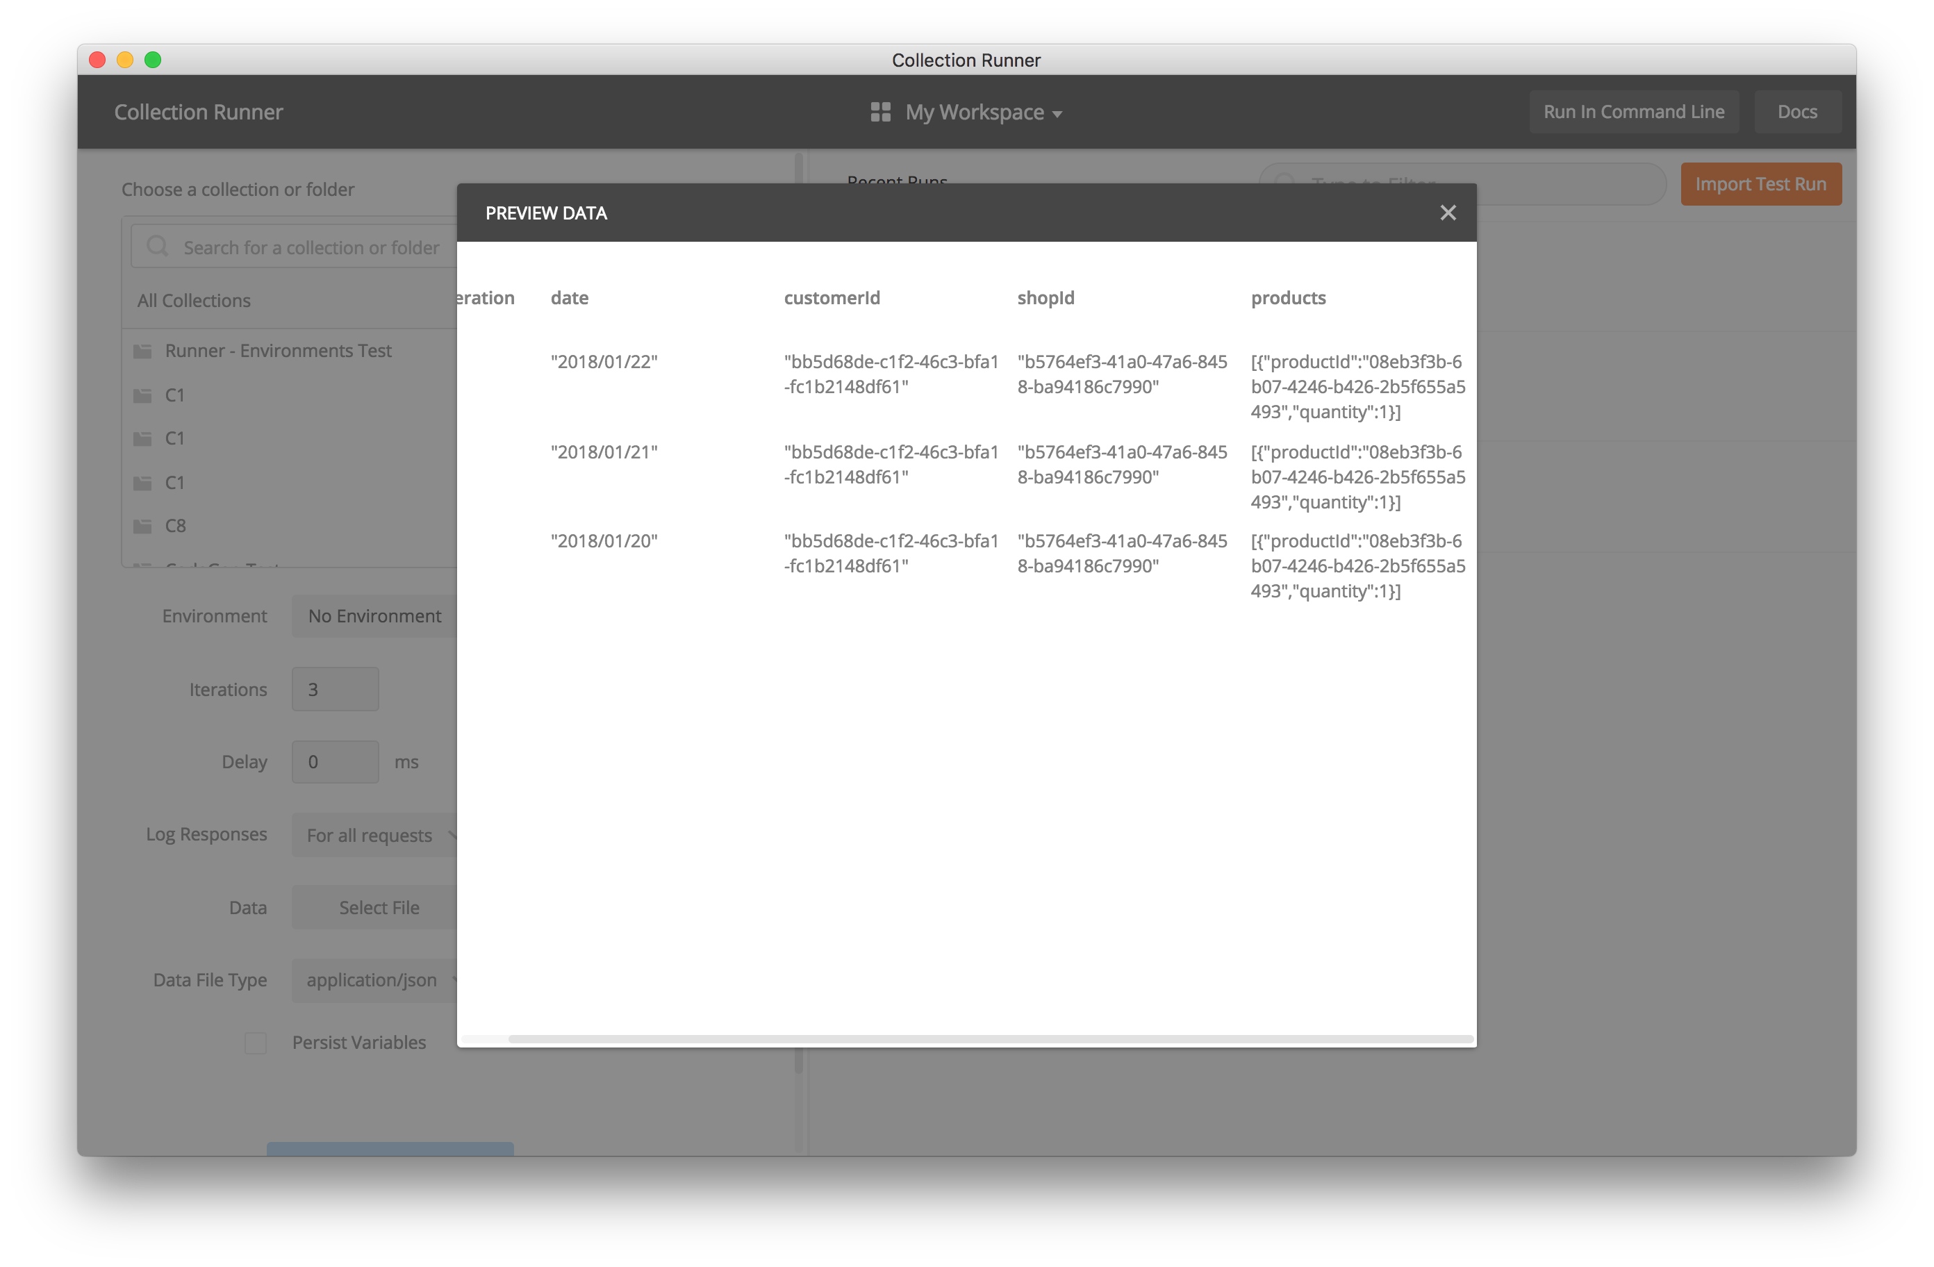Image resolution: width=1934 pixels, height=1267 pixels.
Task: Click the folder icon next to C1 above C8
Action: click(x=142, y=482)
